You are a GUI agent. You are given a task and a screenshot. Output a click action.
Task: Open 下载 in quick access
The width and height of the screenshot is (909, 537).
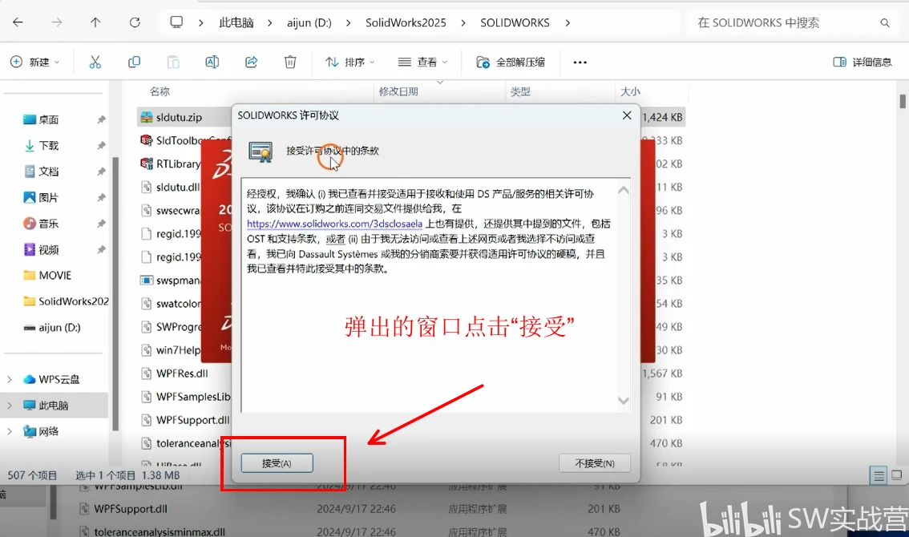coord(49,146)
